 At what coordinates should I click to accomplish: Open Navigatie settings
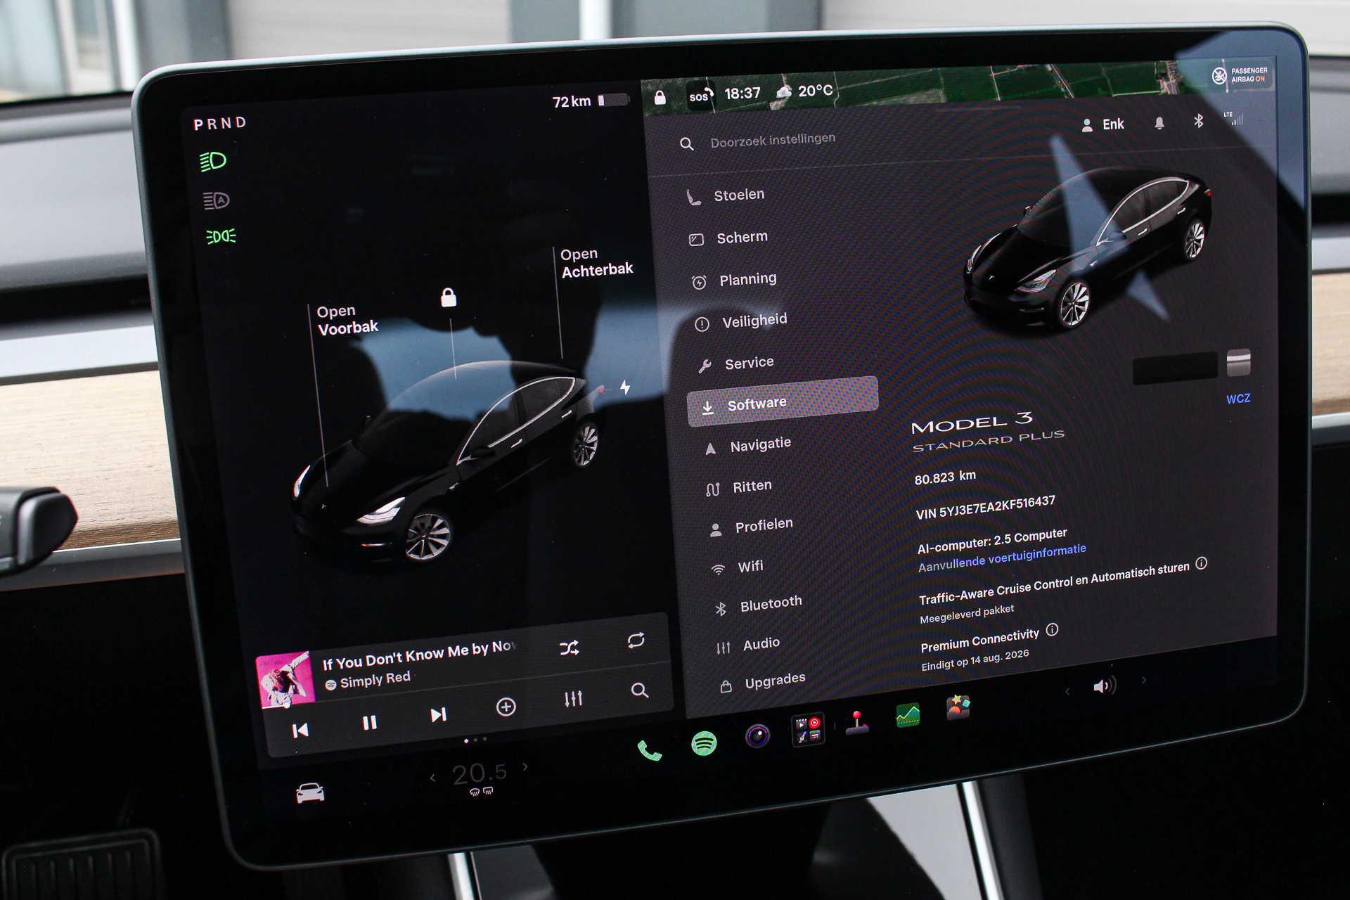pos(748,445)
